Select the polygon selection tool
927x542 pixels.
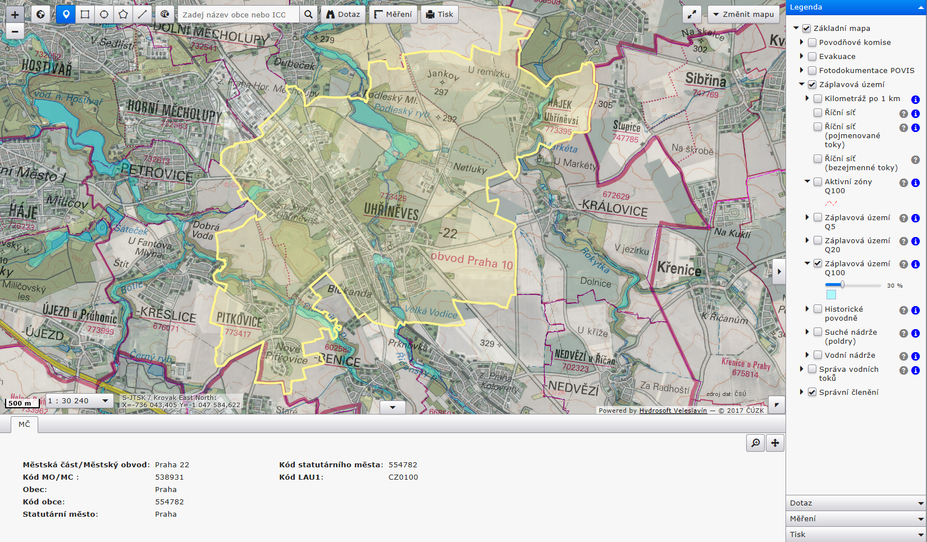coord(124,15)
